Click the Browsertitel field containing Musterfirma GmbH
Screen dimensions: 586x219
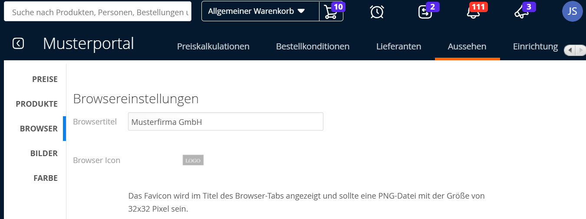tap(225, 122)
